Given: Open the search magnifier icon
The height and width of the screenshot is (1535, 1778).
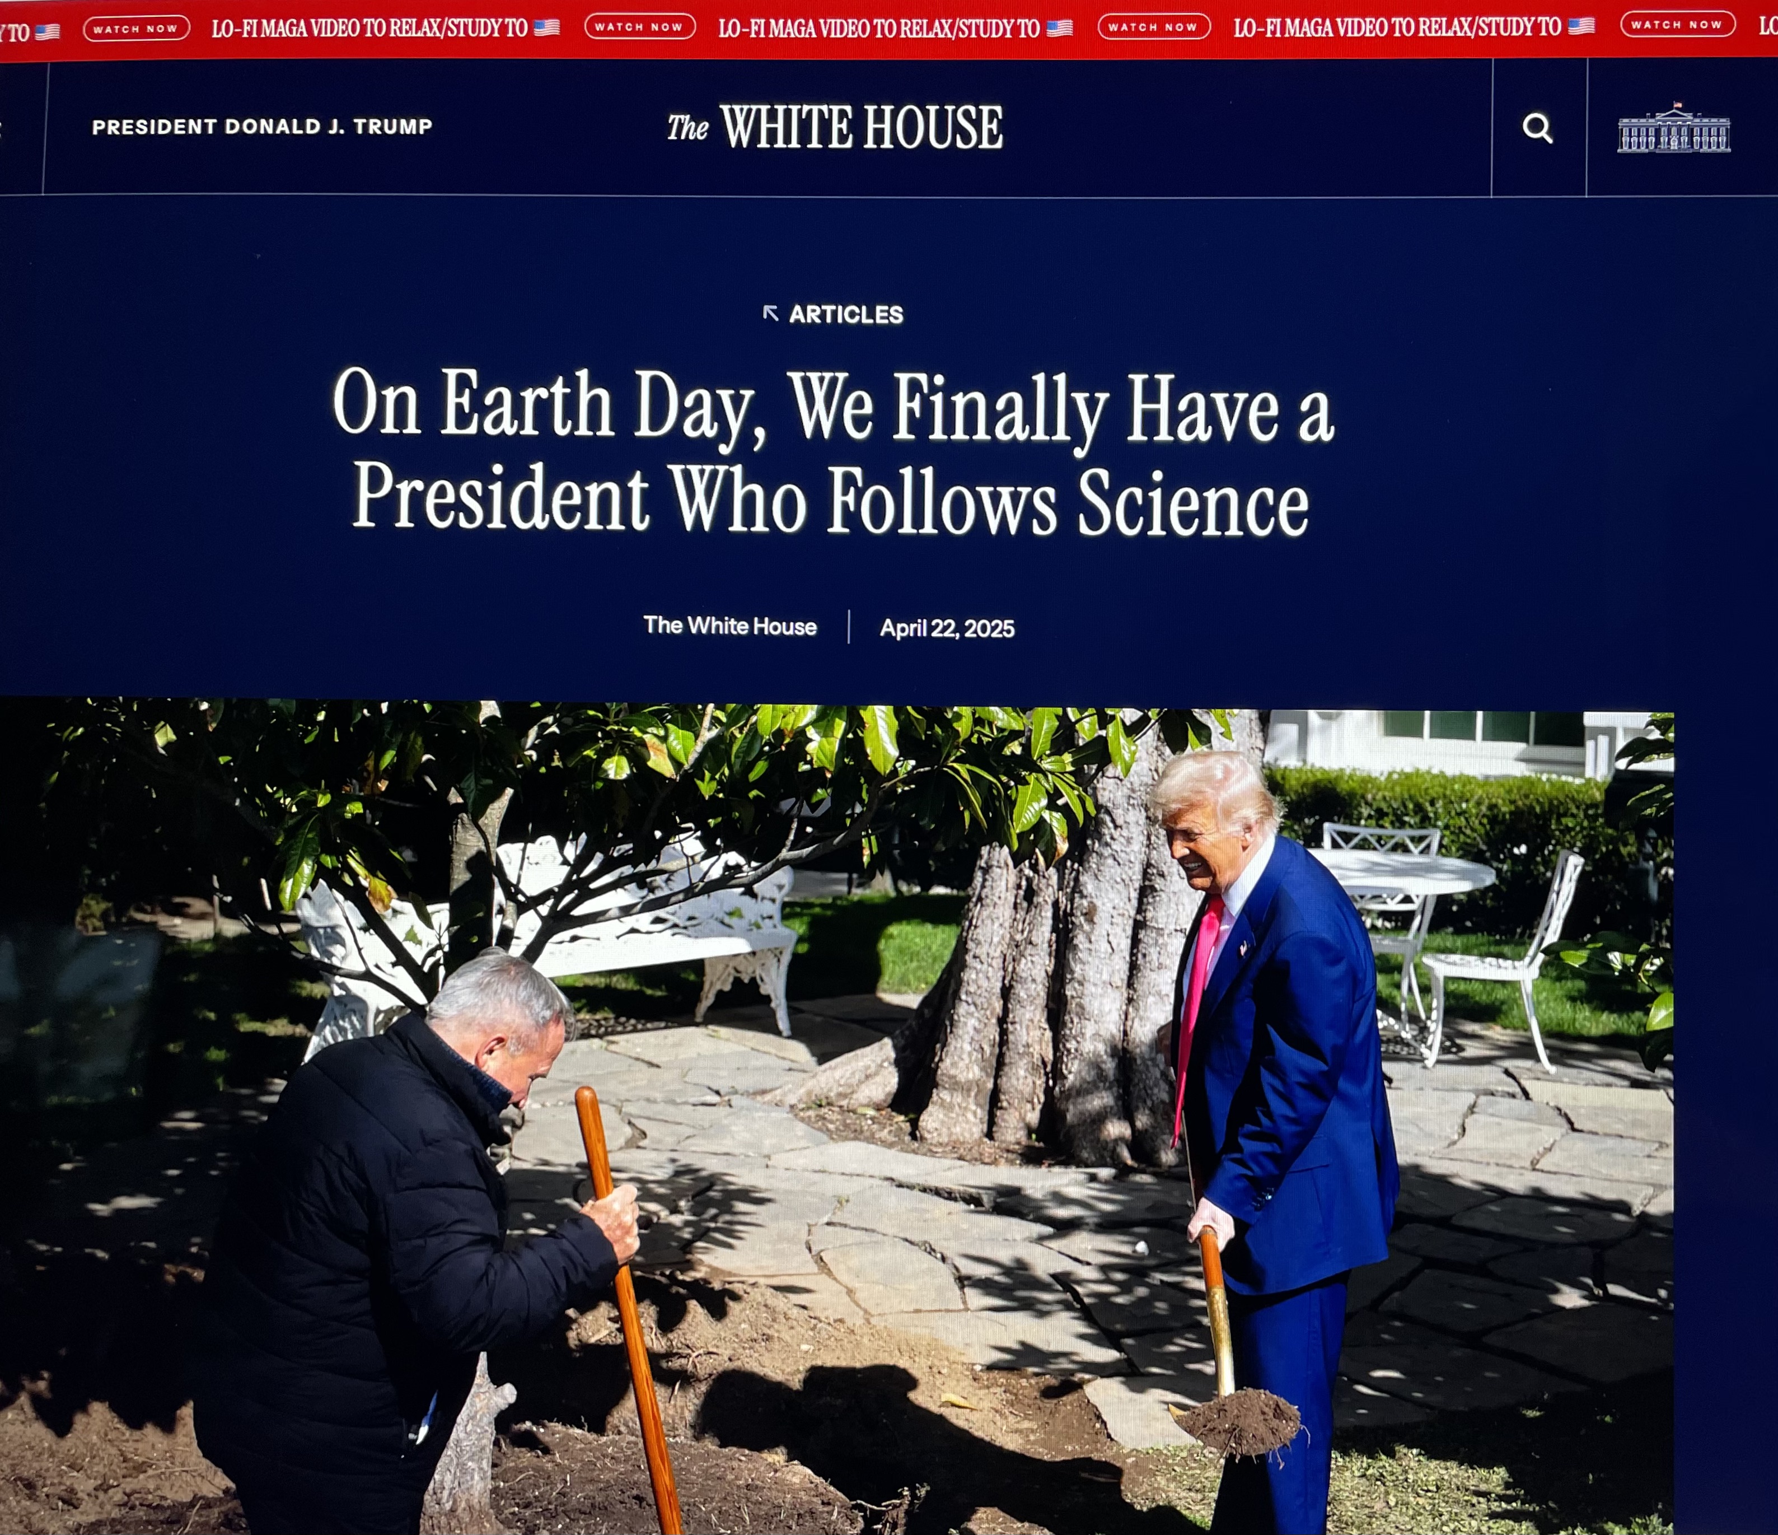Looking at the screenshot, I should click(1537, 129).
